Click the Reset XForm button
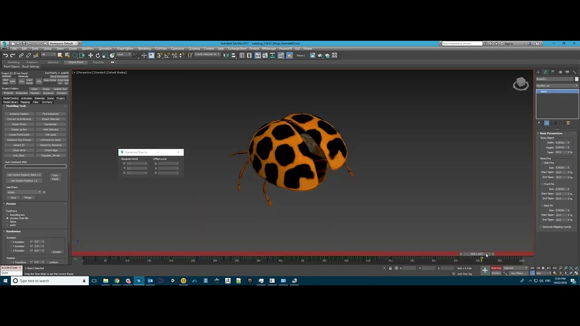The height and width of the screenshot is (326, 580). [x=19, y=124]
